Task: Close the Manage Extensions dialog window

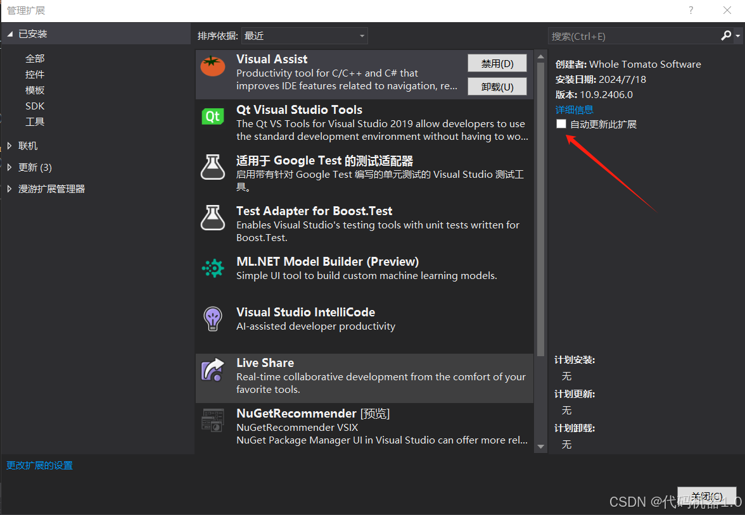Action: (x=727, y=10)
